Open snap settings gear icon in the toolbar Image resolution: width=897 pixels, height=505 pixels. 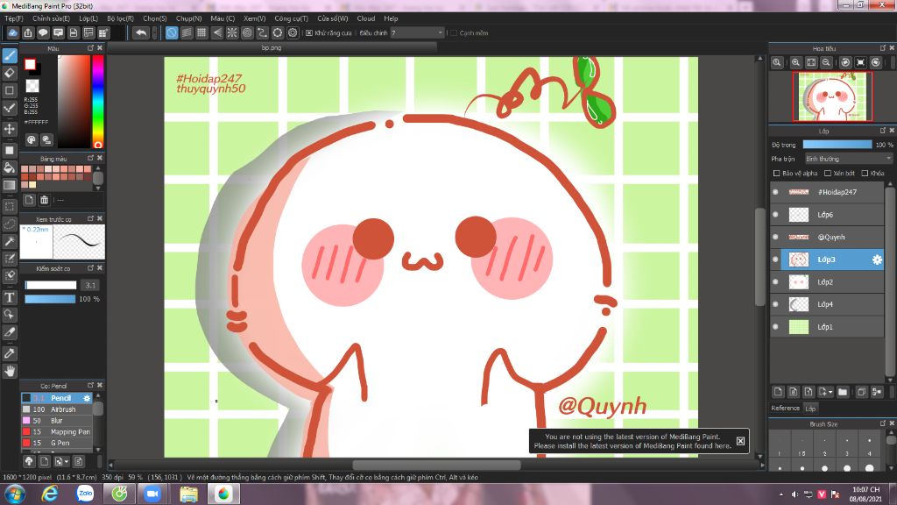click(x=293, y=33)
